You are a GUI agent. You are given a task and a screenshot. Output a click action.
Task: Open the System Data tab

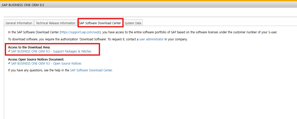(x=133, y=23)
